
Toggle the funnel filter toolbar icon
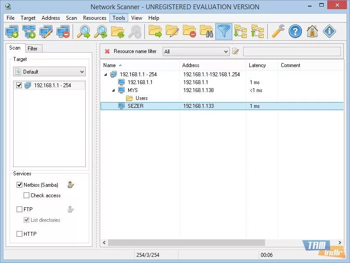(x=224, y=31)
